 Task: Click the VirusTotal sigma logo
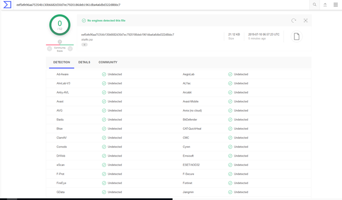pos(7,4)
